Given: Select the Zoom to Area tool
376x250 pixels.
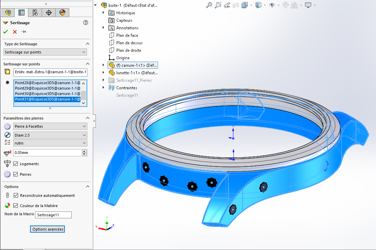Looking at the screenshot, I should pyautogui.click(x=218, y=5).
